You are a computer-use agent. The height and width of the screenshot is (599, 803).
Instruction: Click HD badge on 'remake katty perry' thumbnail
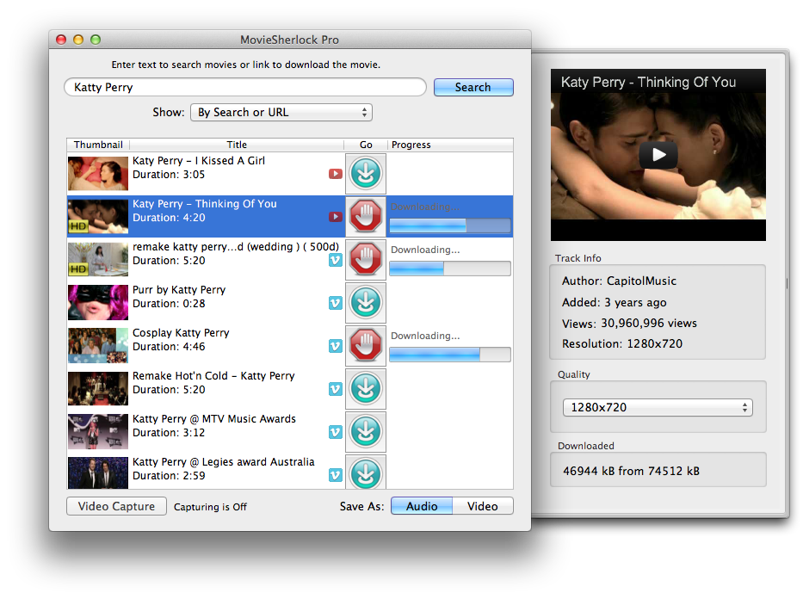[78, 269]
